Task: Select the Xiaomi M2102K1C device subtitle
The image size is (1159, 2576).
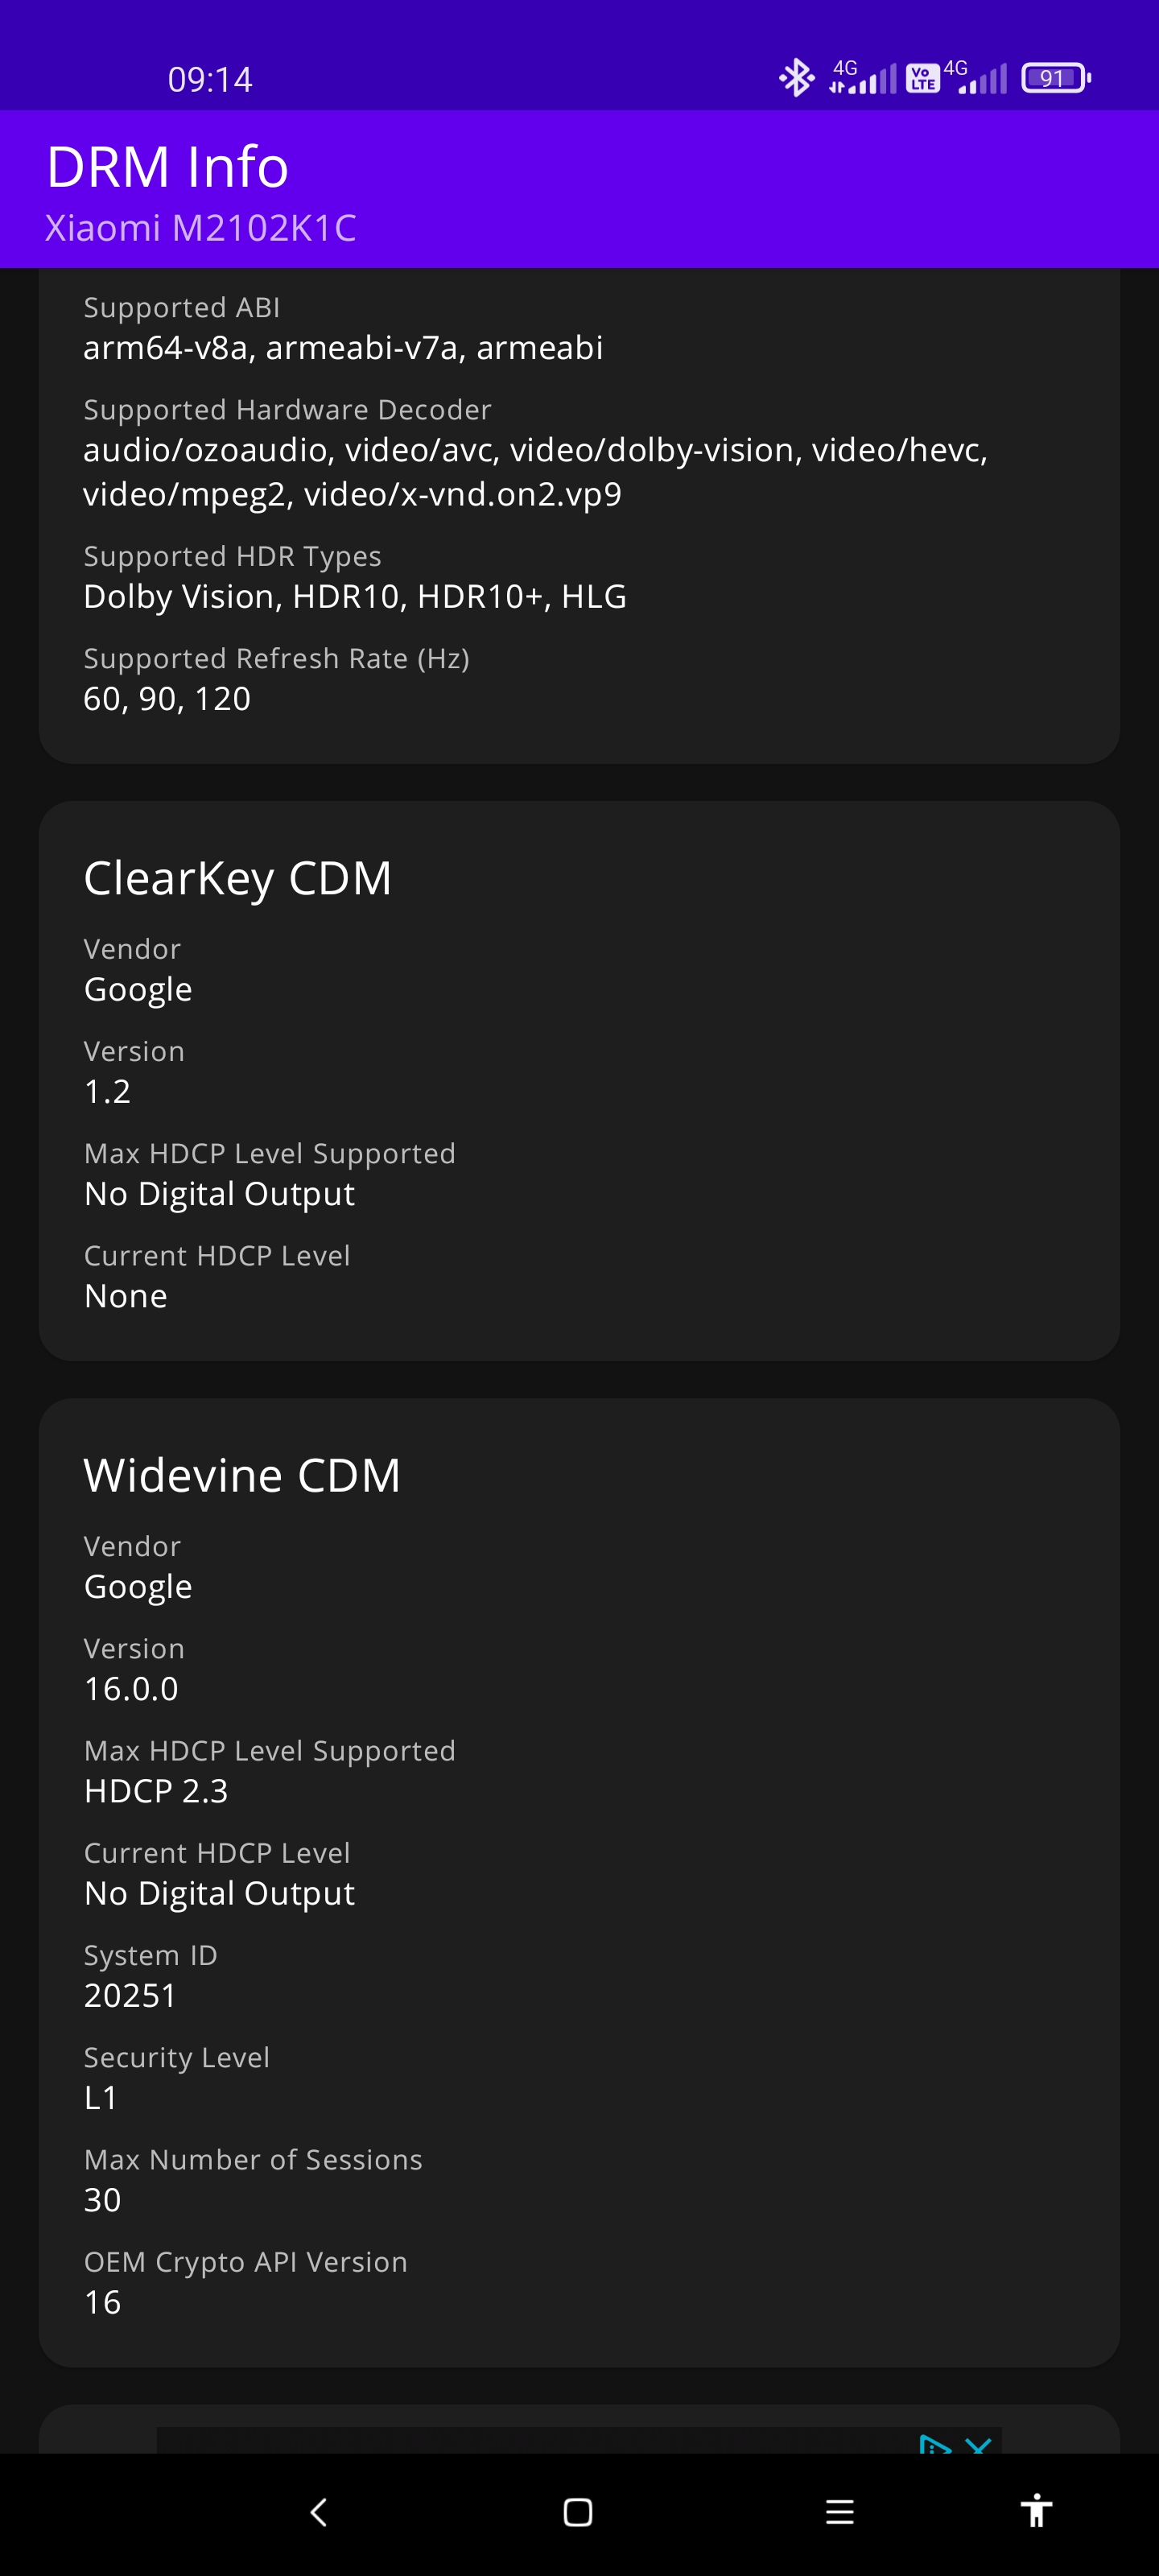Action: coord(201,228)
